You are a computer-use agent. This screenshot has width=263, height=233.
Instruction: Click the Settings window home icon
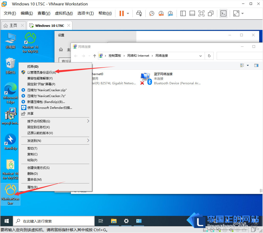tap(61, 50)
